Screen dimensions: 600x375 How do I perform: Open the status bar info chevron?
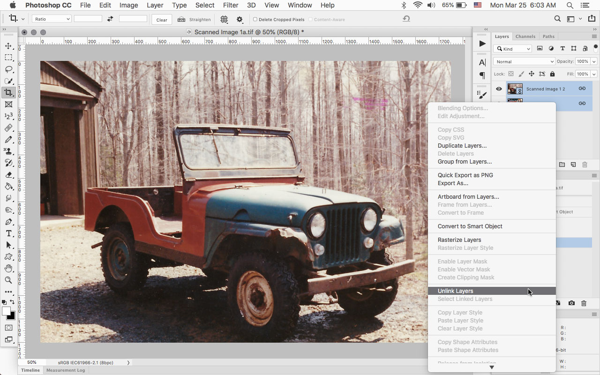(x=128, y=362)
